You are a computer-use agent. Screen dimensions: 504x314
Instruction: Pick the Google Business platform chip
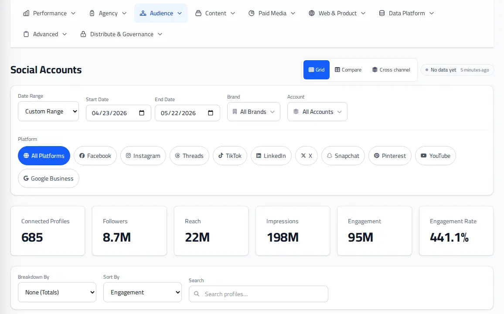pyautogui.click(x=48, y=178)
